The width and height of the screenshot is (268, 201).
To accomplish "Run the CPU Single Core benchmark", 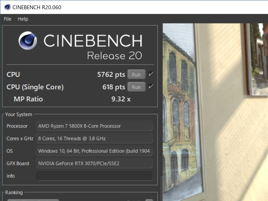I will [136, 87].
